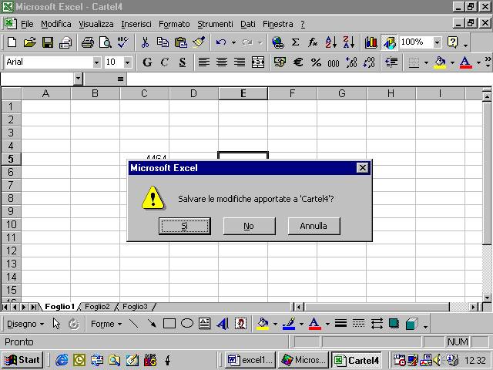Select the Format Painter brush
This screenshot has height=370, width=493.
tap(199, 42)
